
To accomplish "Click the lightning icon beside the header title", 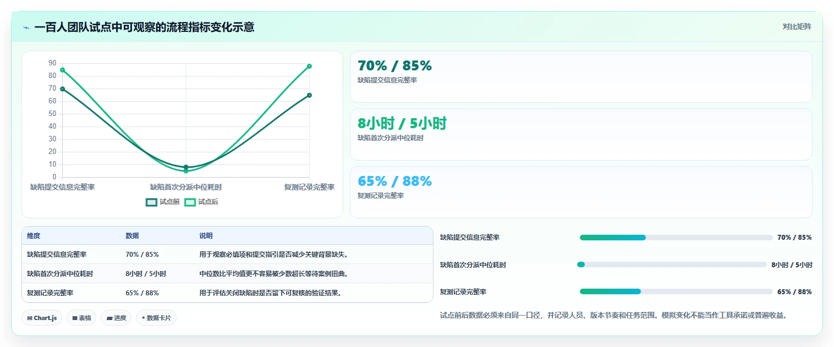I will pos(26,27).
